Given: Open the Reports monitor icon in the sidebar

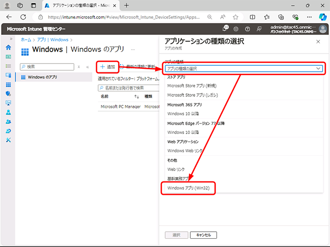Looking at the screenshot, I should (8, 103).
